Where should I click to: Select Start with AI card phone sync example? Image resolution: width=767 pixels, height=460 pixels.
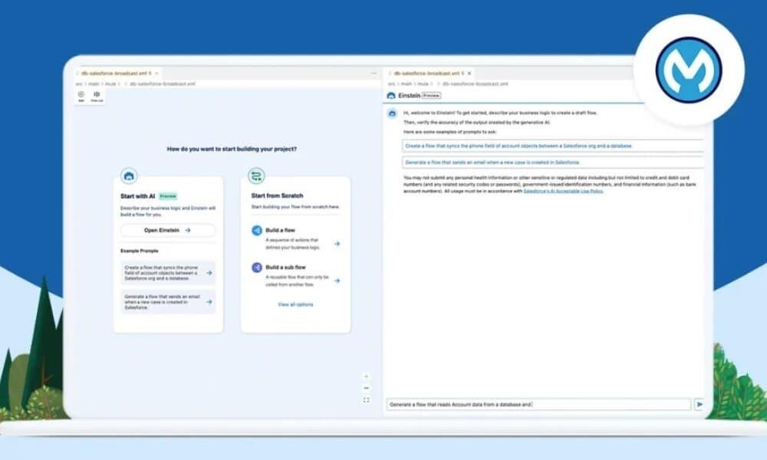coord(168,273)
